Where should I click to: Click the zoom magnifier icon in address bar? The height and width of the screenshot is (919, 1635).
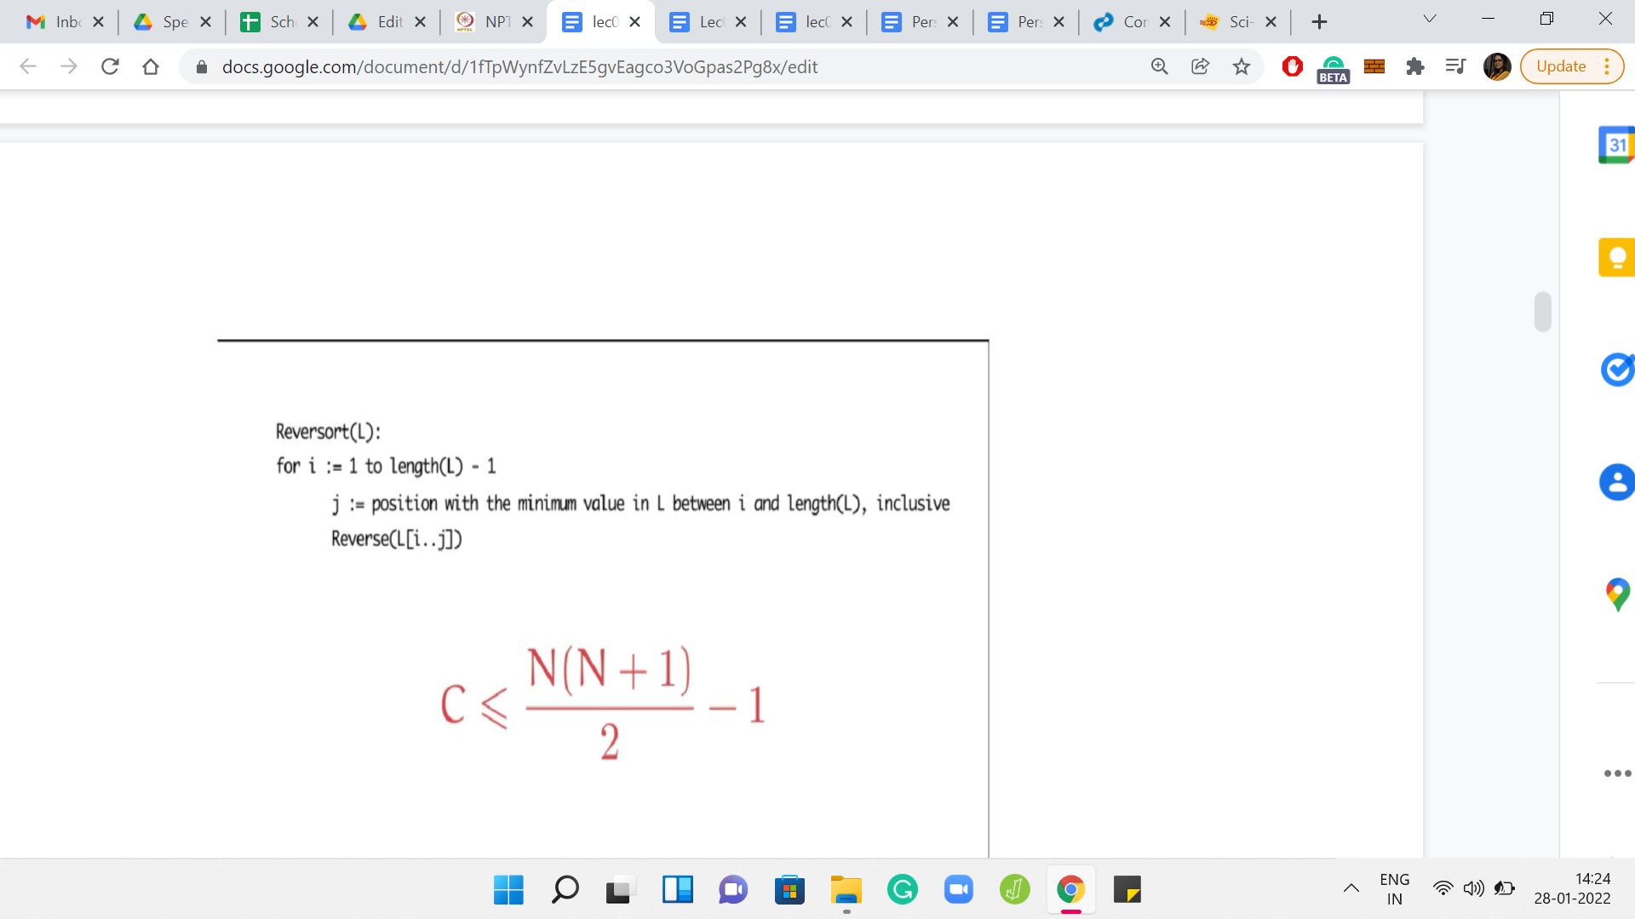point(1159,66)
